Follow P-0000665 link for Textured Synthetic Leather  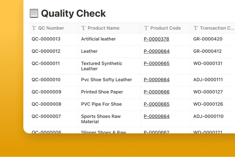pos(157,63)
